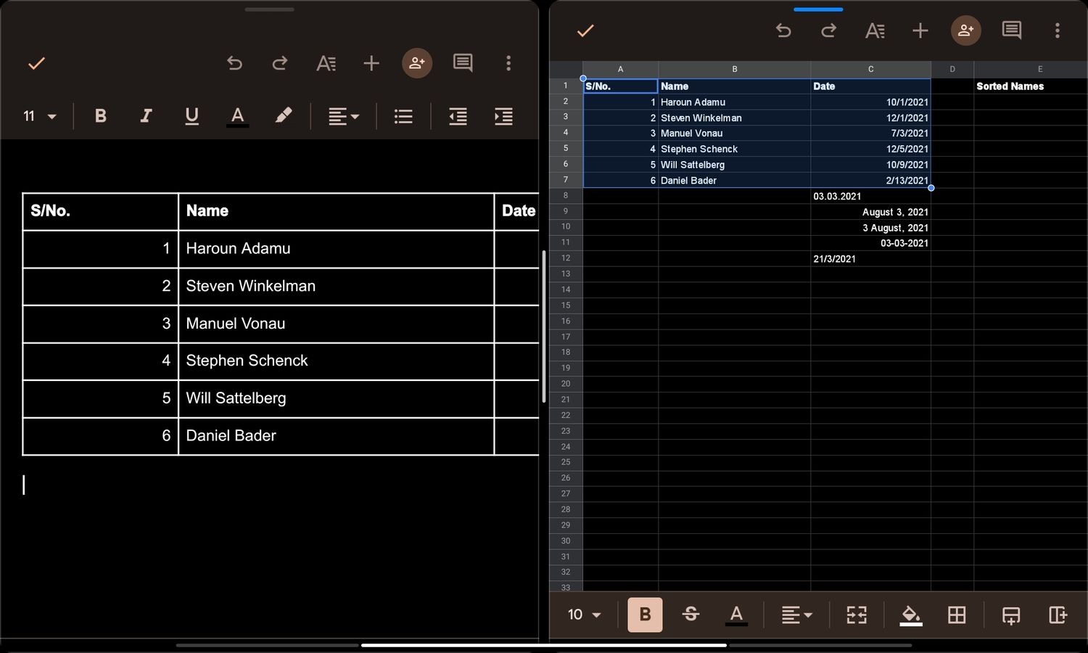Toggle italic in Docs toolbar

146,116
